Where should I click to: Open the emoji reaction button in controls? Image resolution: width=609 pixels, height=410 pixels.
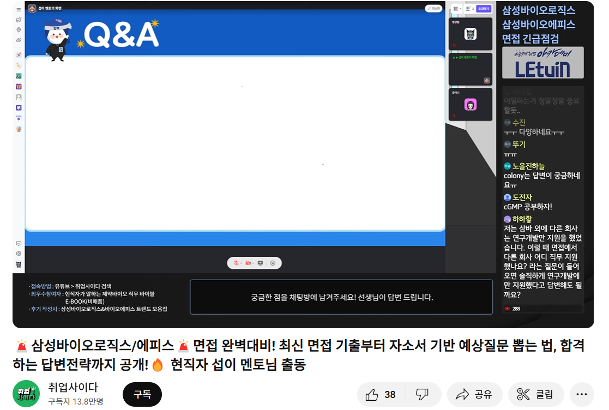coord(273,263)
